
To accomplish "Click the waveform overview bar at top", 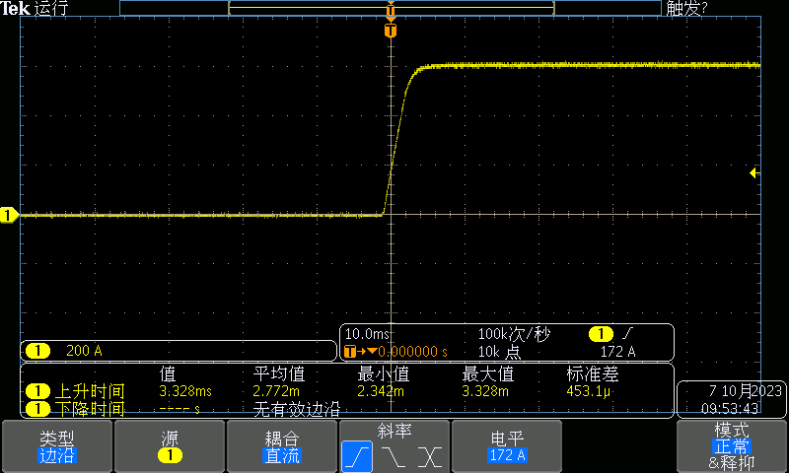I will pos(390,8).
